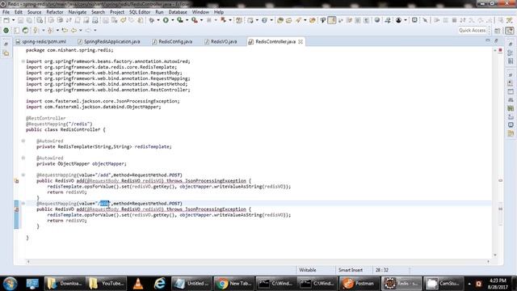Close the RedisController.java tab with its X
The width and height of the screenshot is (517, 291).
click(x=301, y=41)
